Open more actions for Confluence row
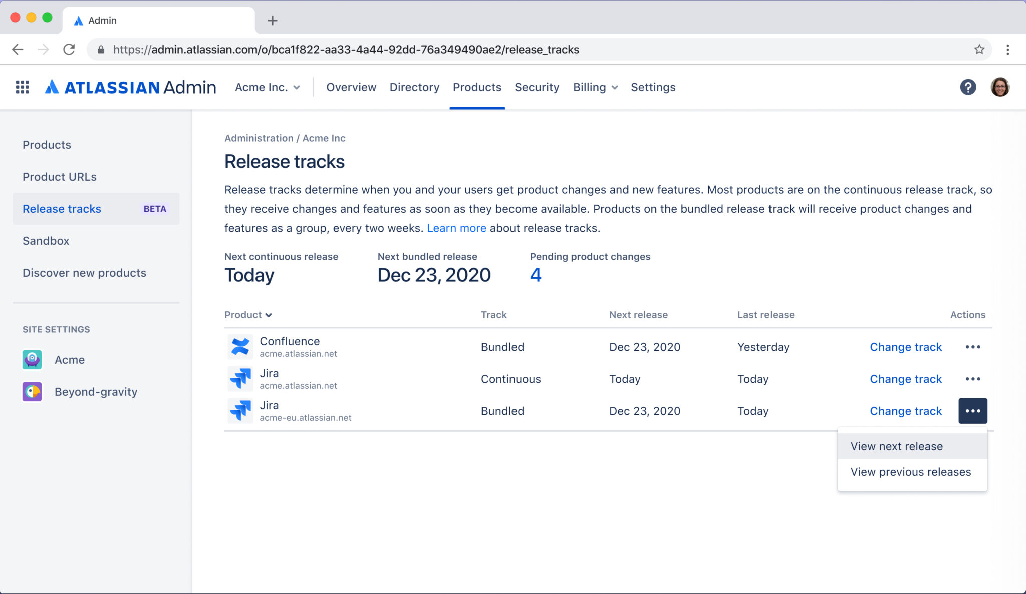The height and width of the screenshot is (594, 1026). [972, 347]
